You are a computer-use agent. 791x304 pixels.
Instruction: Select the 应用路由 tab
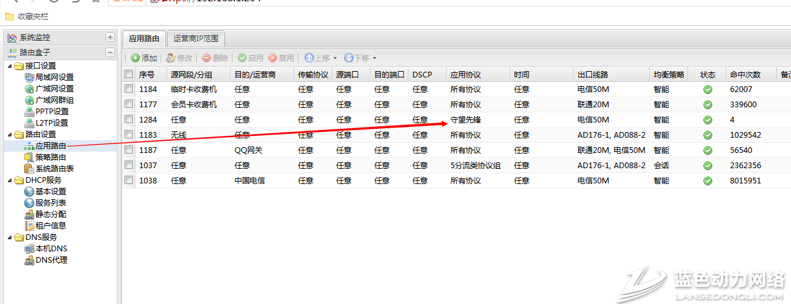tap(144, 39)
